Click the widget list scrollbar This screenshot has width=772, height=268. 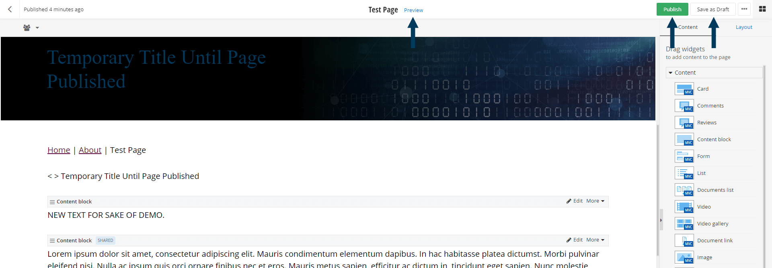click(764, 166)
